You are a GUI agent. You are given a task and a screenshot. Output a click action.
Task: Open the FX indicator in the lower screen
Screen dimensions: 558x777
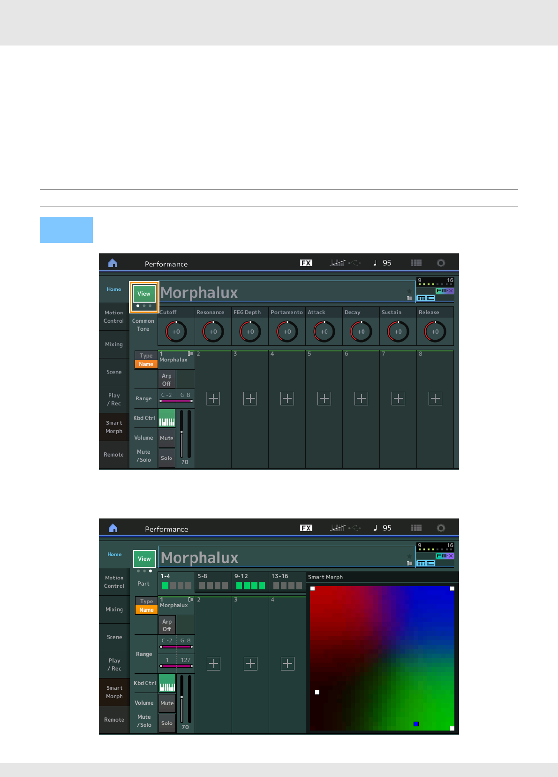306,528
